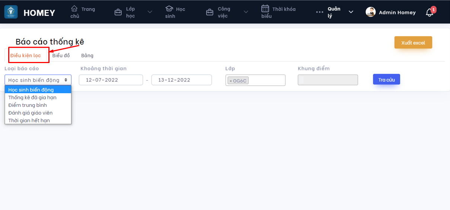Click the briefcase icon beside Lớp học

tap(118, 12)
